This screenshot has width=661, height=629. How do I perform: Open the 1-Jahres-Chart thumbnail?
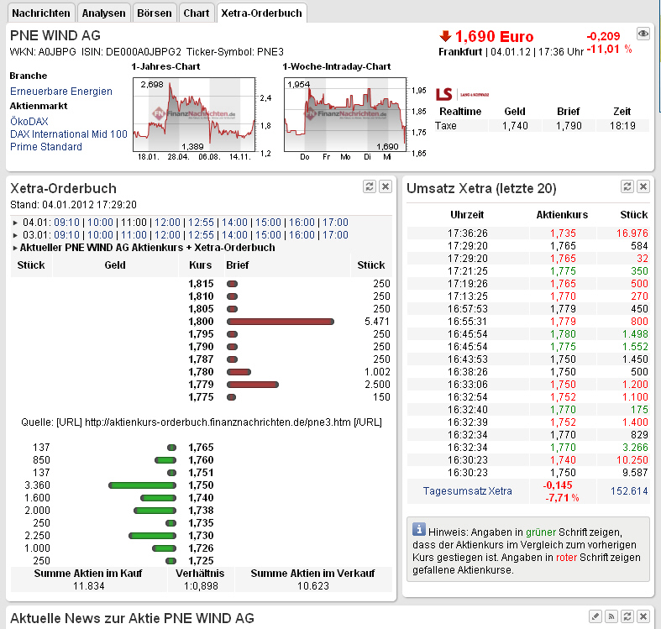(x=194, y=114)
